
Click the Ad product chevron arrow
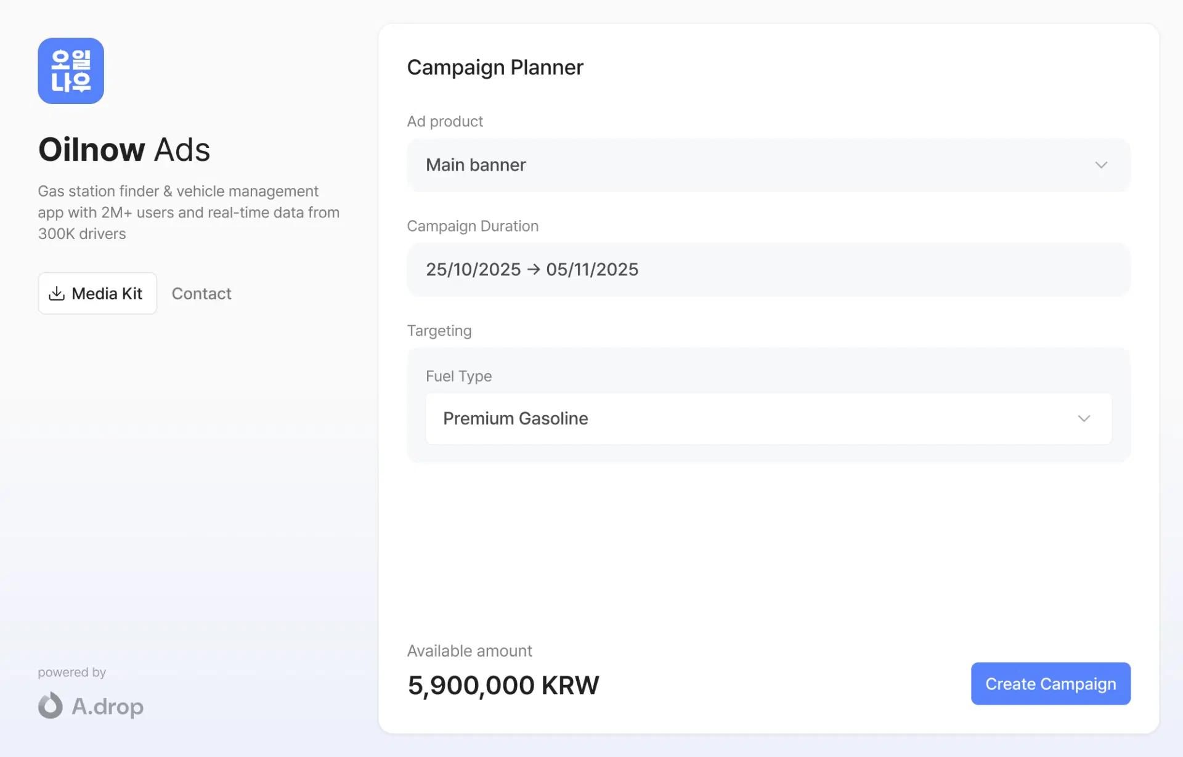[1101, 165]
